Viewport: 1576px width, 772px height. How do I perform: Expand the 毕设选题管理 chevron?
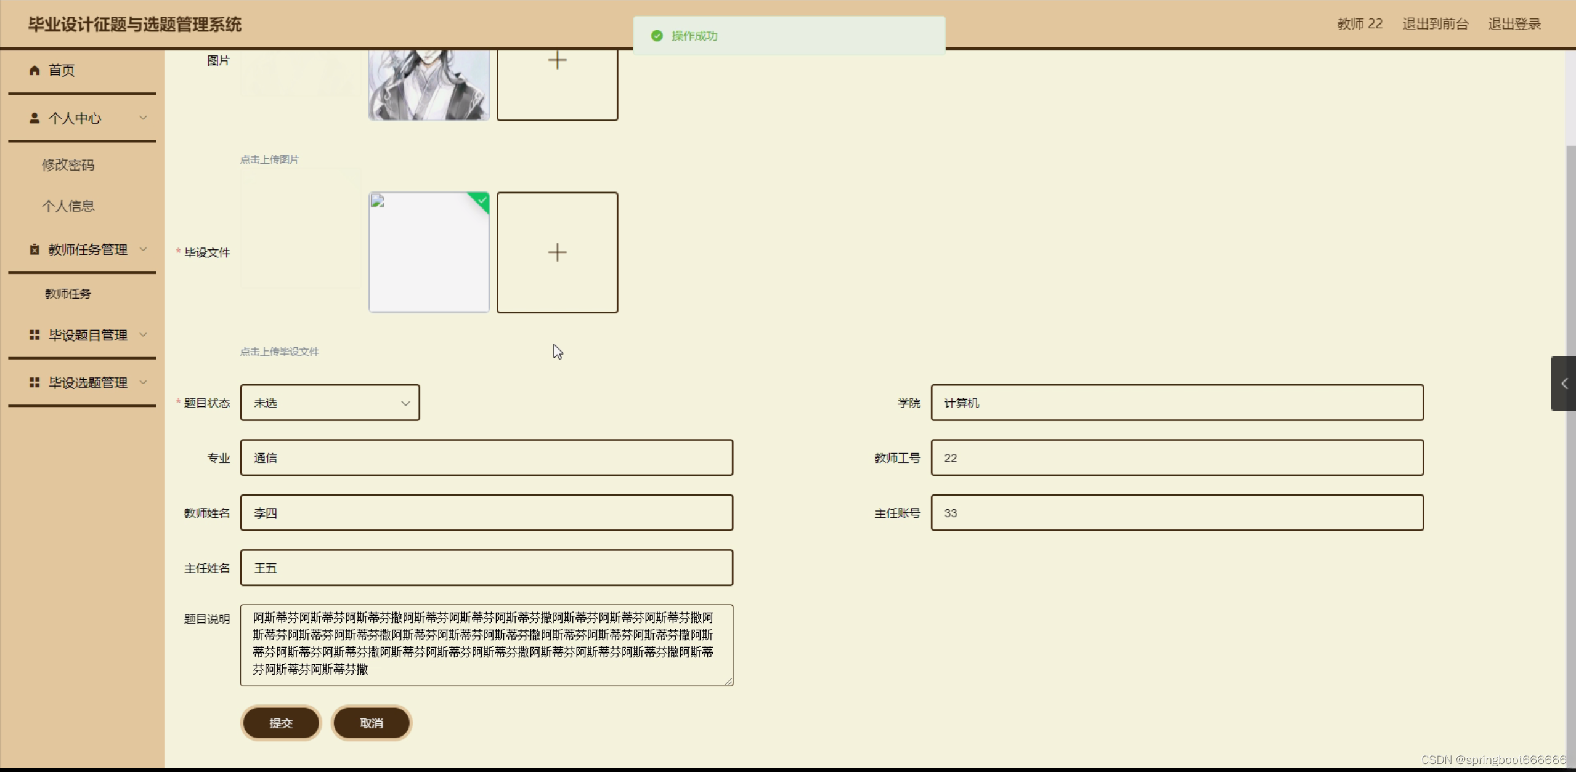point(144,382)
